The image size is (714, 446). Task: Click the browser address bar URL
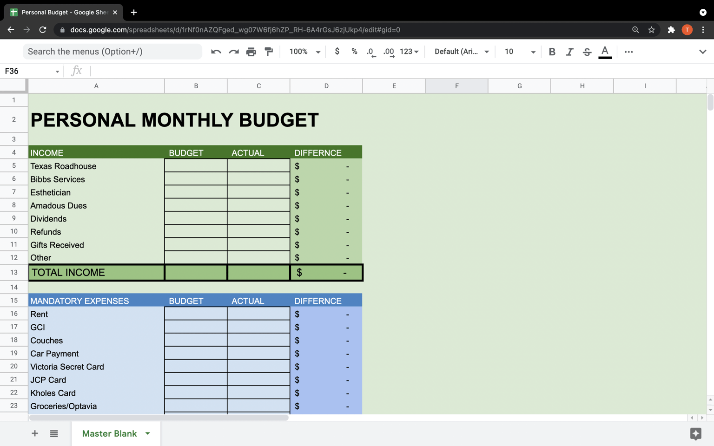(235, 30)
